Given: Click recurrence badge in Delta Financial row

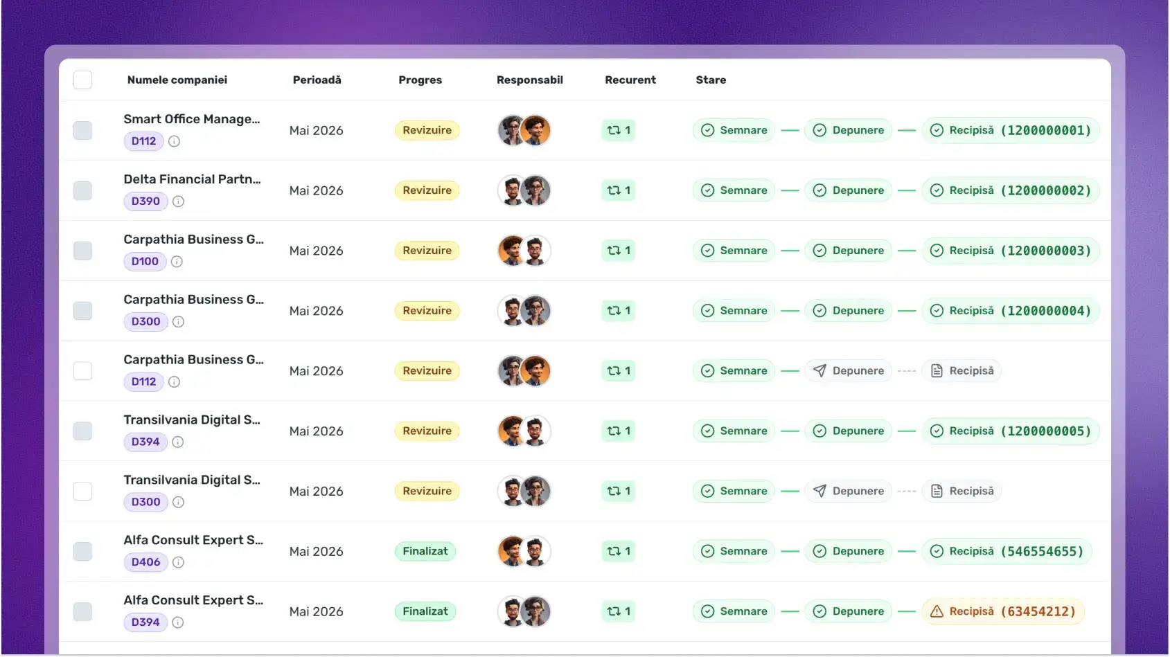Looking at the screenshot, I should pos(619,190).
